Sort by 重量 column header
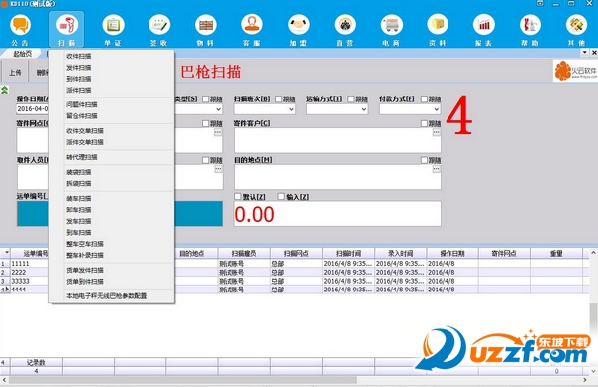 pos(556,253)
